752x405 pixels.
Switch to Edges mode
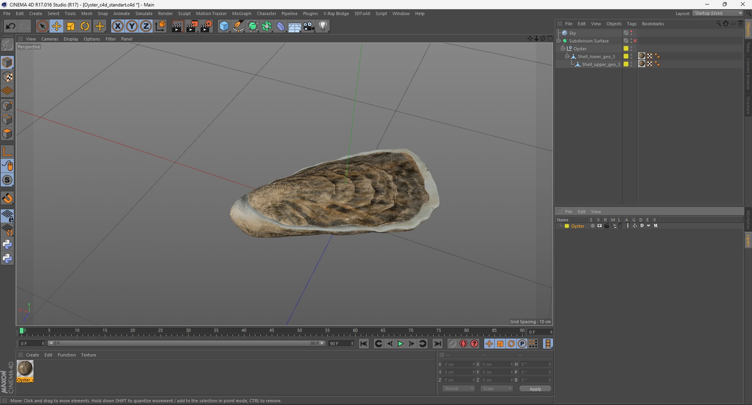[x=7, y=120]
